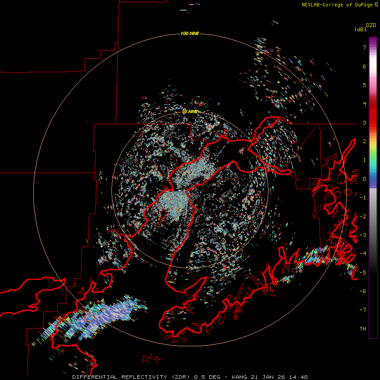This screenshot has width=380, height=380.
Task: Click the -1 value on the ZDR scale
Action: (x=363, y=198)
